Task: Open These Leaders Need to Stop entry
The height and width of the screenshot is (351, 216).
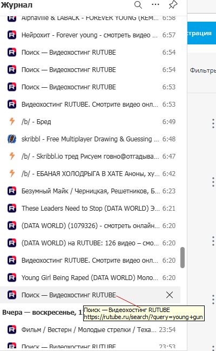Action: pyautogui.click(x=90, y=209)
